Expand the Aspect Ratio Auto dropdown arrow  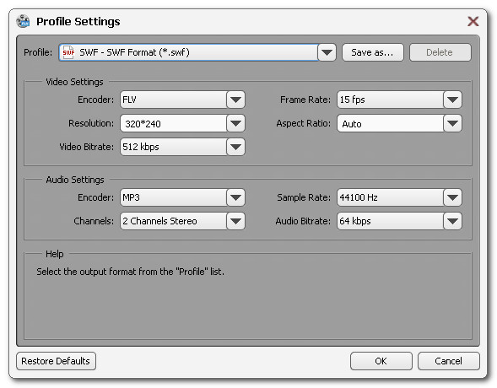[452, 123]
